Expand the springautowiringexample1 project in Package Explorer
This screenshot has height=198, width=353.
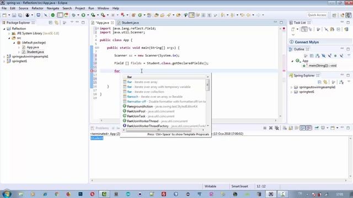[4, 57]
